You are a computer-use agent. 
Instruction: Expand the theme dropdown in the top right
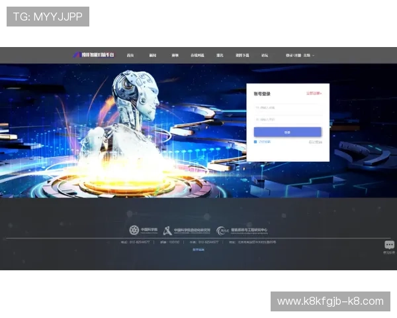click(x=309, y=55)
